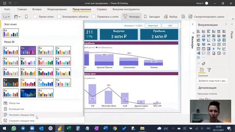Select the funnel chart visual
This screenshot has height=132, width=235.
pyautogui.click(x=203, y=40)
